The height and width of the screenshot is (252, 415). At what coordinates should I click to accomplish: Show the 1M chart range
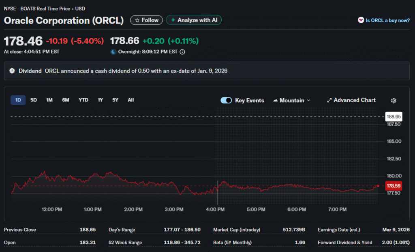click(49, 100)
